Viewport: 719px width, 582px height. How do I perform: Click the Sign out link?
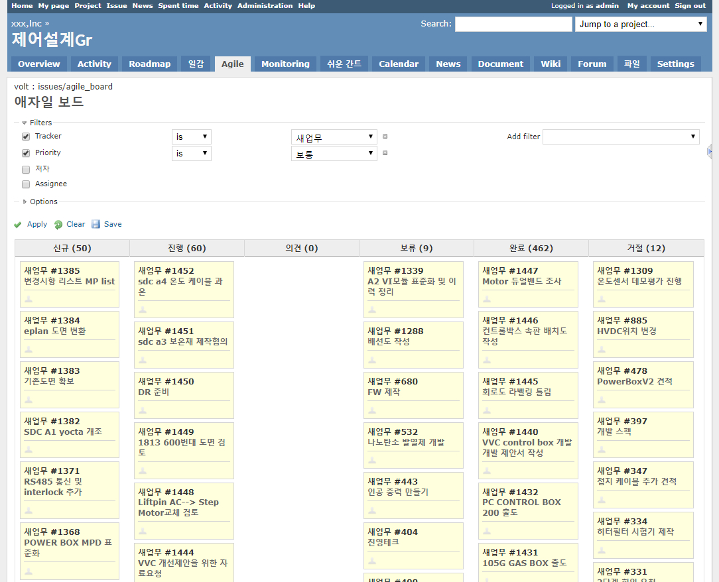click(690, 5)
